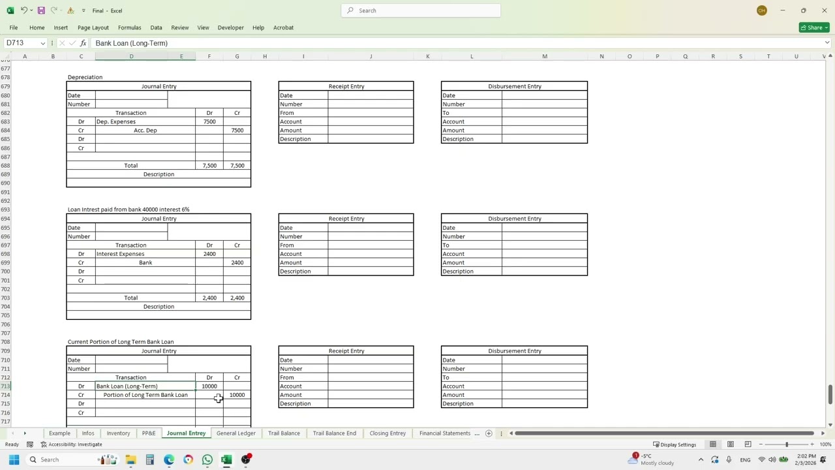Switch to General Ledger sheet tab
This screenshot has width=835, height=470.
coord(236,433)
